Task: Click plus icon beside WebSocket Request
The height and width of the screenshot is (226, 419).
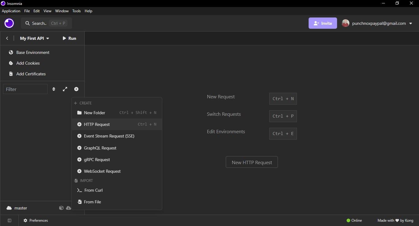Action: coord(79,171)
